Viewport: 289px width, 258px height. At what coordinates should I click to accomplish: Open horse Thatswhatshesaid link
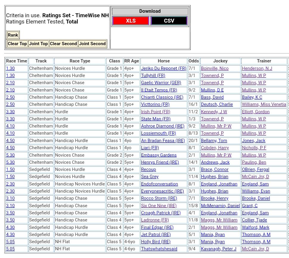pos(159,249)
